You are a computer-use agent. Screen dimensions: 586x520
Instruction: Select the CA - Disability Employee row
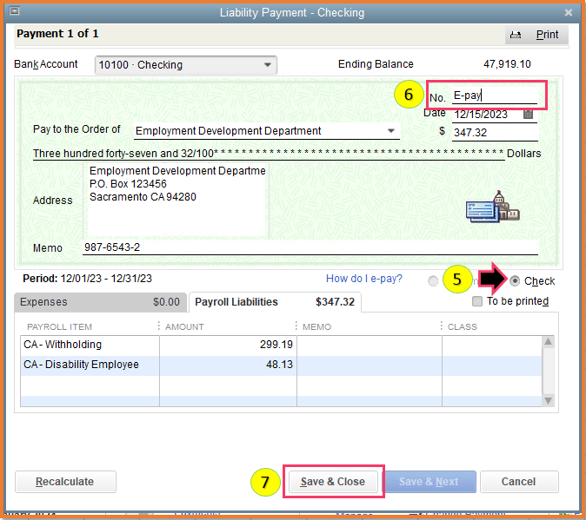[x=281, y=365]
